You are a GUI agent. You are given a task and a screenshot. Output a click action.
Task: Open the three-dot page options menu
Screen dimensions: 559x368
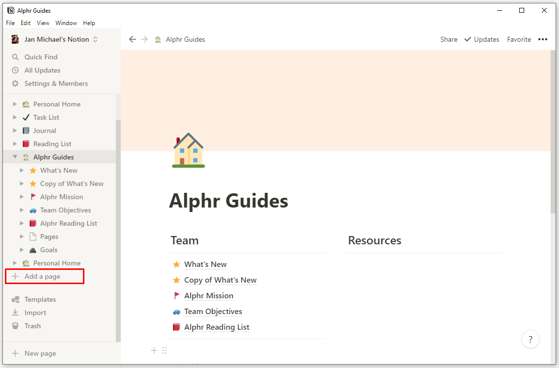point(543,39)
